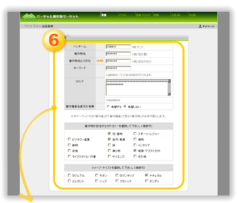Open the 音楽・サウンド navigation tab
Image resolution: width=237 pixels, height=203 pixels.
click(x=143, y=15)
